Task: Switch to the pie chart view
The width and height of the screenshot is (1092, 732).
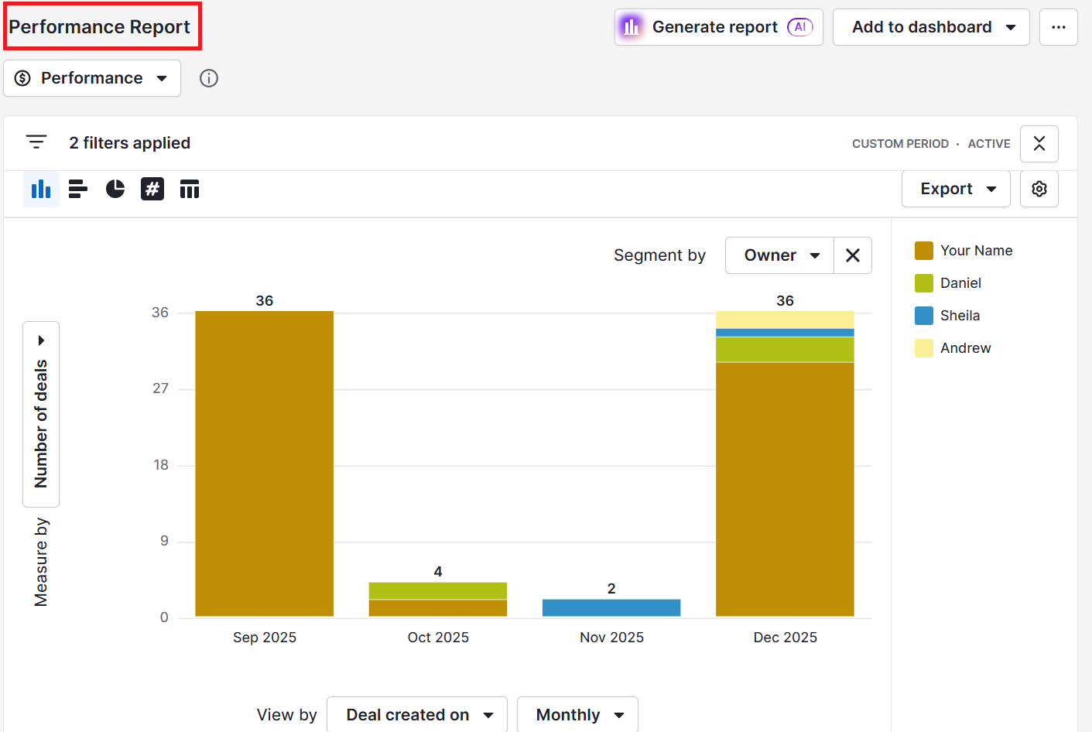Action: click(115, 188)
